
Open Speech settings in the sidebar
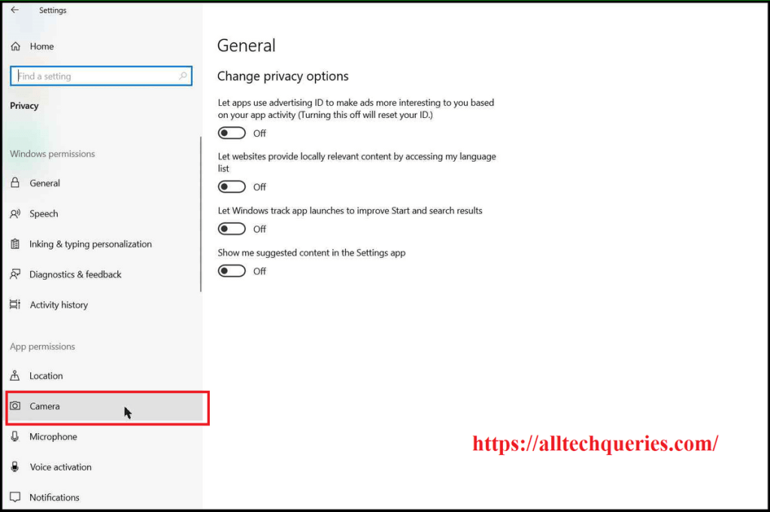tap(43, 214)
